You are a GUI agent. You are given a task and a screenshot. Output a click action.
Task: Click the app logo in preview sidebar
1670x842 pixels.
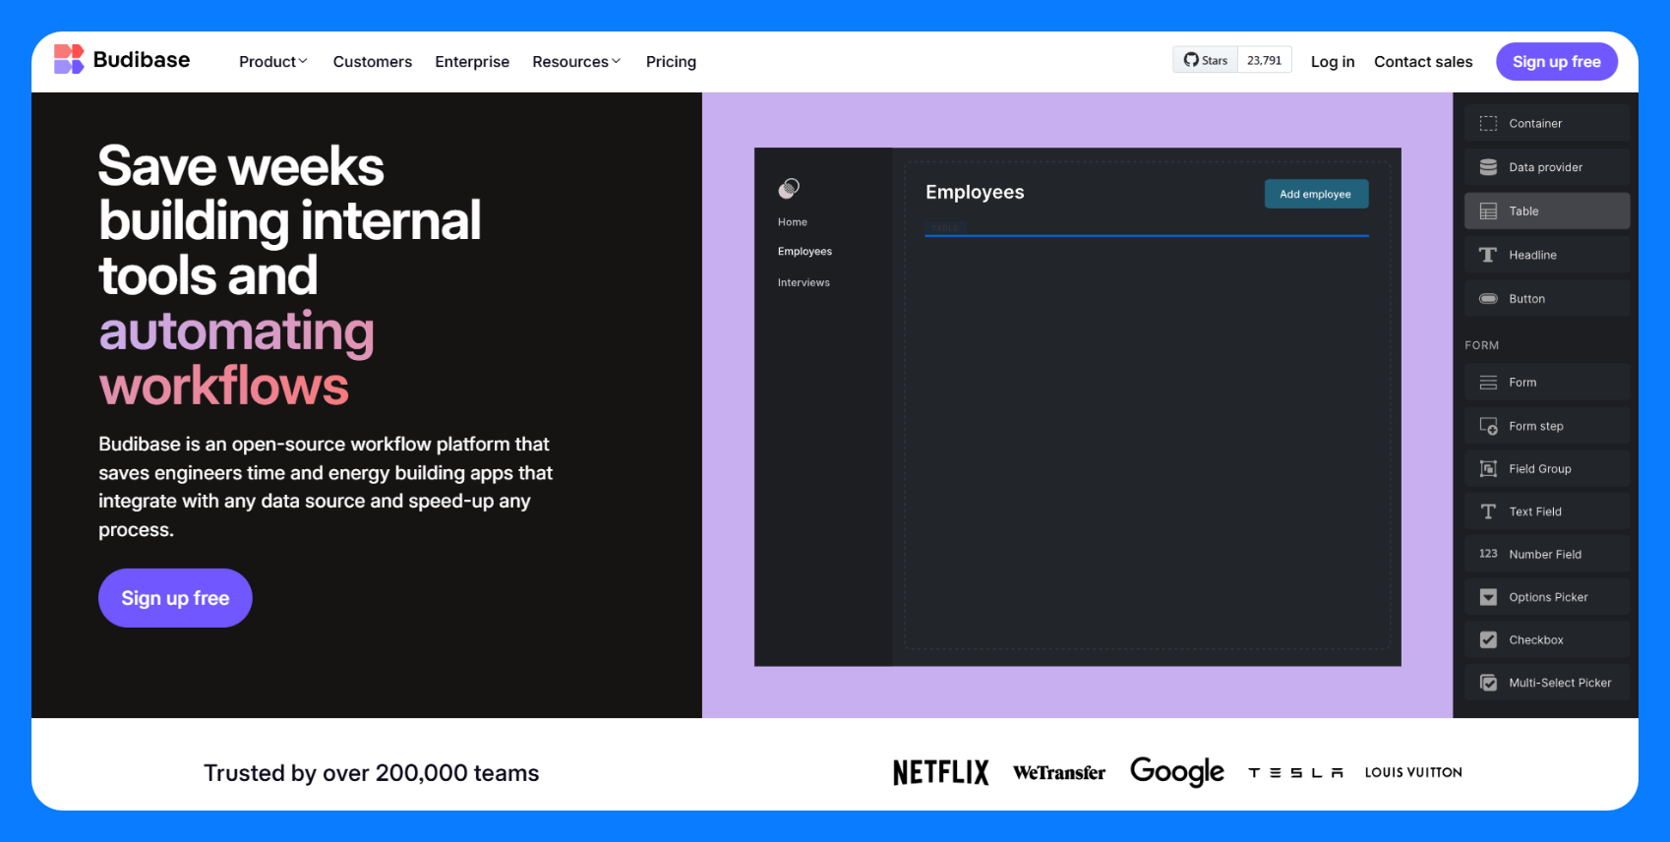(789, 188)
